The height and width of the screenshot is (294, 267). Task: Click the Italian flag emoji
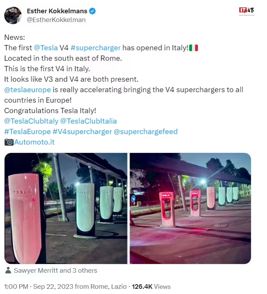tap(193, 48)
